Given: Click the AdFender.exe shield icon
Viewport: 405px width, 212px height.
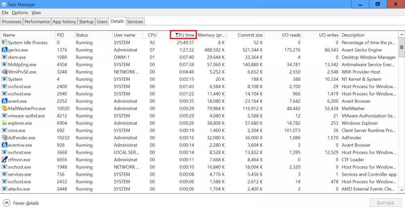Looking at the screenshot, I should click(x=4, y=138).
